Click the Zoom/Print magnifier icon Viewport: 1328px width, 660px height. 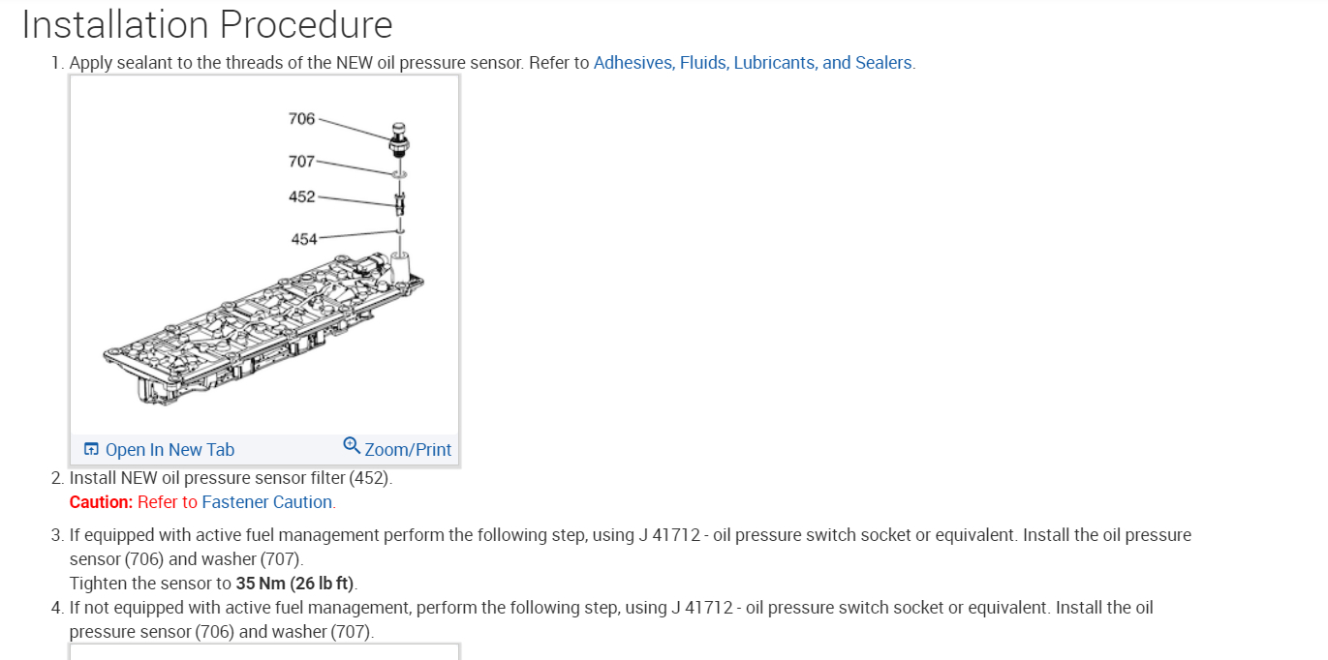click(352, 445)
